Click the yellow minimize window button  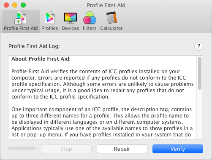[x=15, y=5]
